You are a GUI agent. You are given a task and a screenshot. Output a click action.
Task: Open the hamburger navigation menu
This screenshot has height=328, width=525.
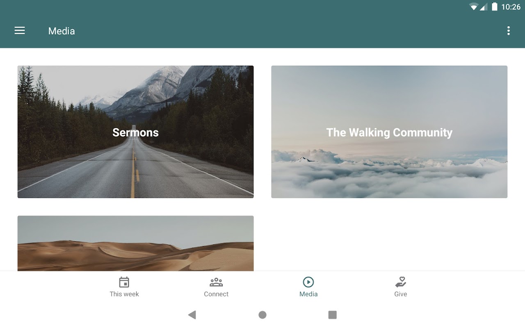20,31
